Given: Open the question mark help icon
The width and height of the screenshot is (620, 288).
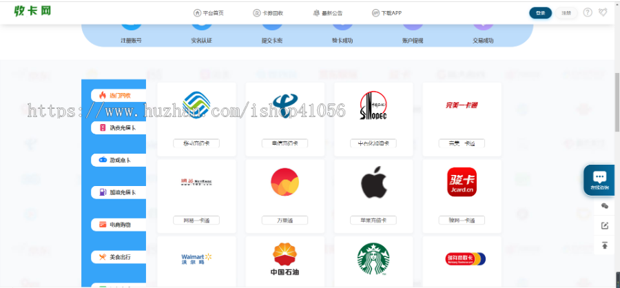Looking at the screenshot, I should [588, 12].
